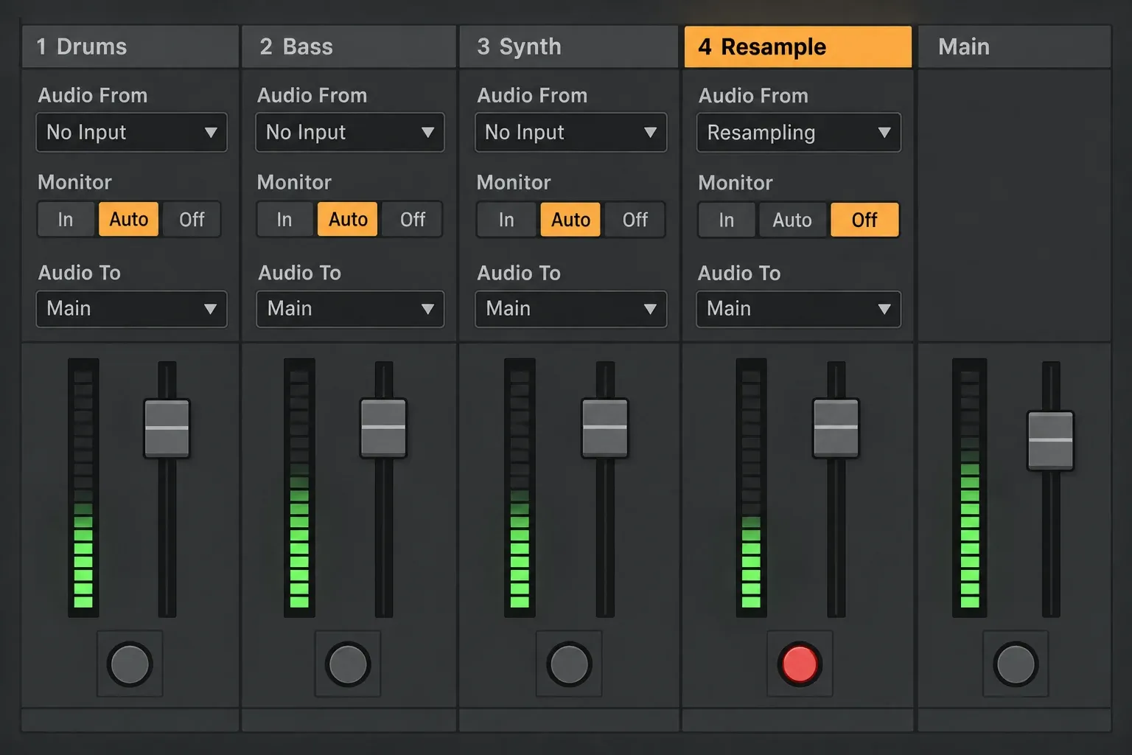Click the Resample volume fader handle
This screenshot has width=1132, height=755.
pyautogui.click(x=836, y=428)
